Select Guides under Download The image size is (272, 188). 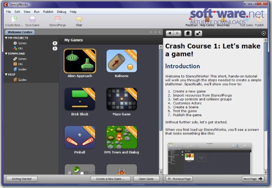22,69
